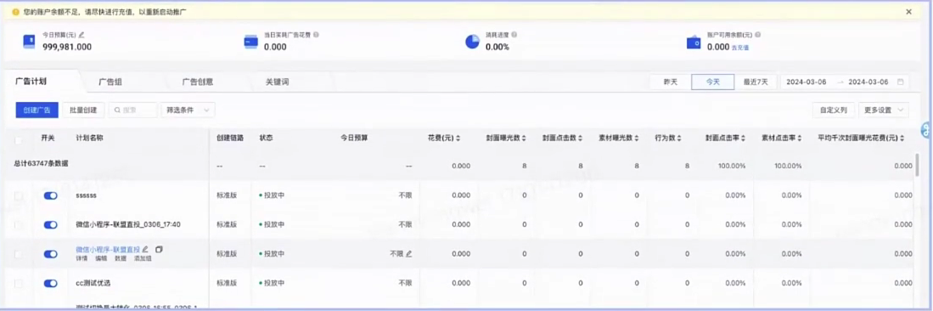The width and height of the screenshot is (933, 311).
Task: Click 数据 under the highlighted plan
Action: (121, 258)
